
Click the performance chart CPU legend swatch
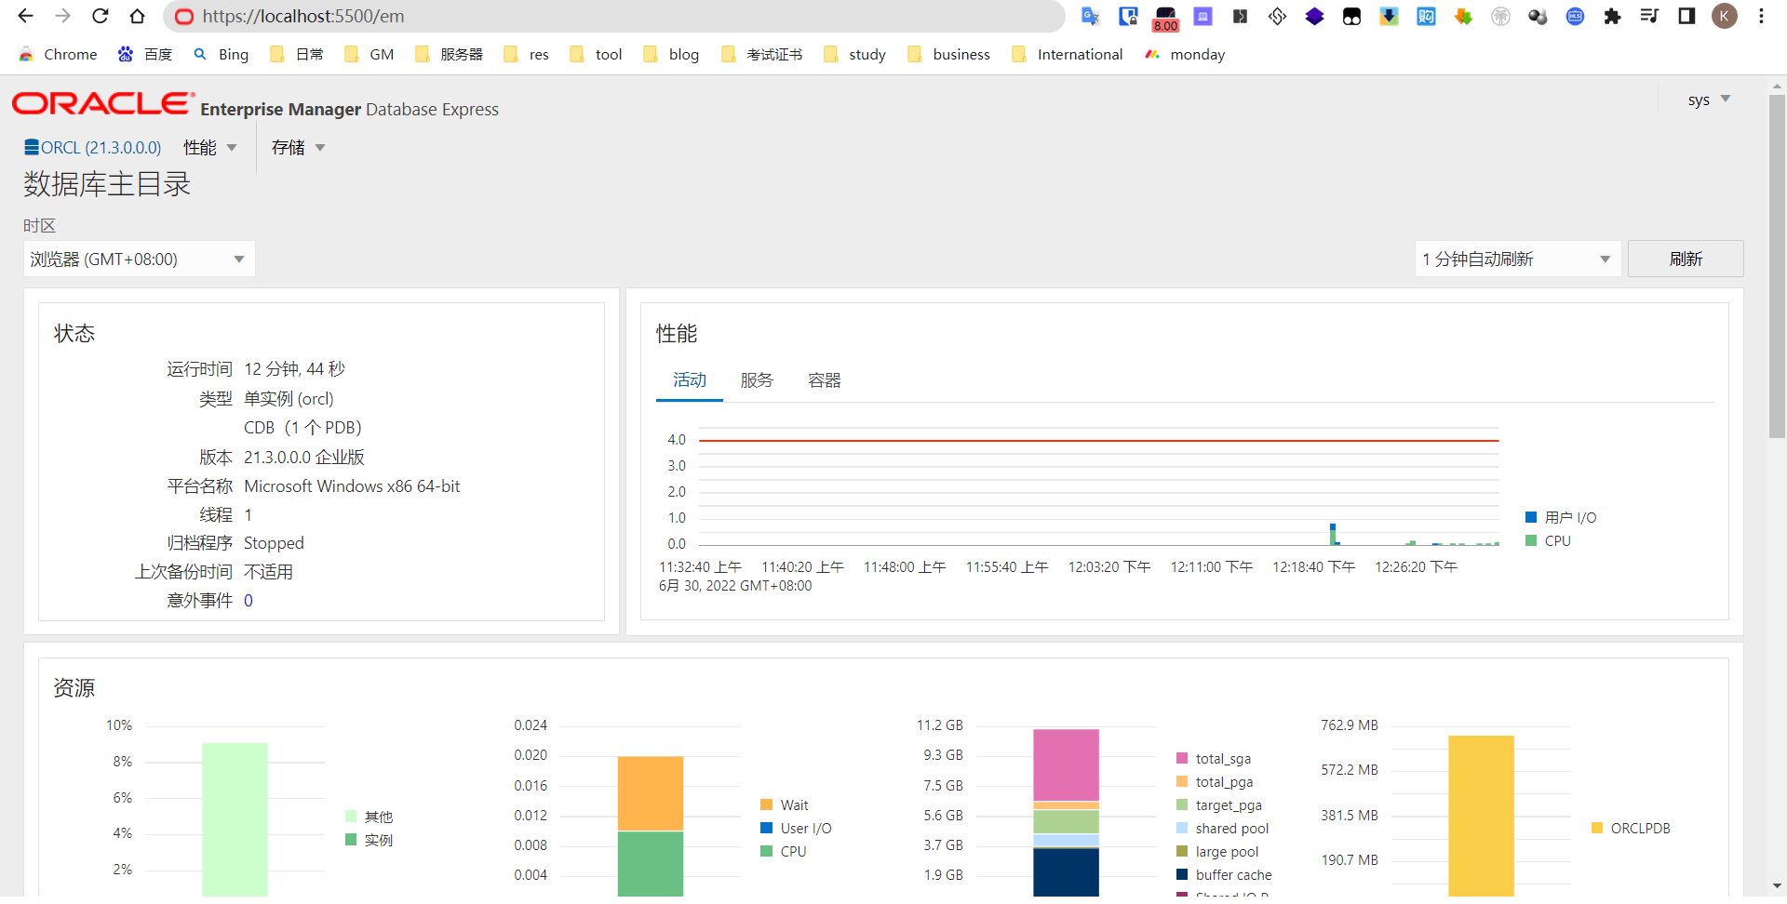[1531, 540]
